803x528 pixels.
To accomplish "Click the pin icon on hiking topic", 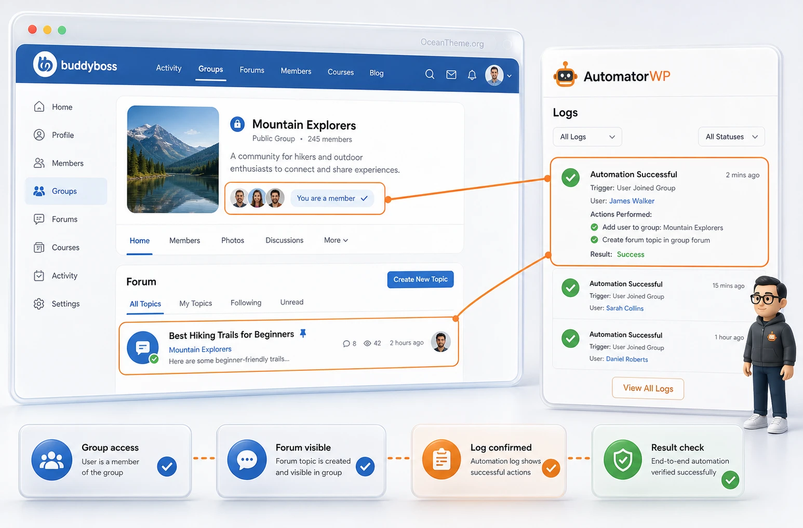I will tap(303, 333).
